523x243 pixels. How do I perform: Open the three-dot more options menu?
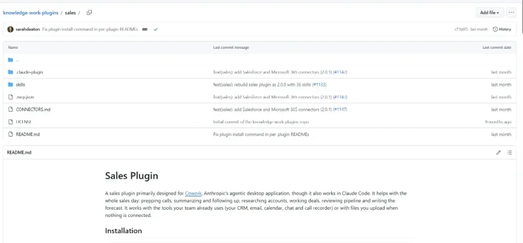[x=511, y=13]
